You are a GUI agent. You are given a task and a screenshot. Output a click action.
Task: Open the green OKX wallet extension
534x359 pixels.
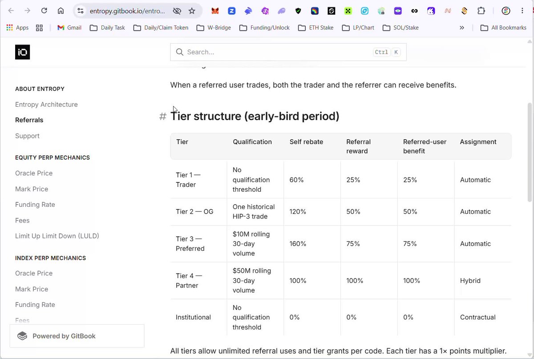coord(348,11)
